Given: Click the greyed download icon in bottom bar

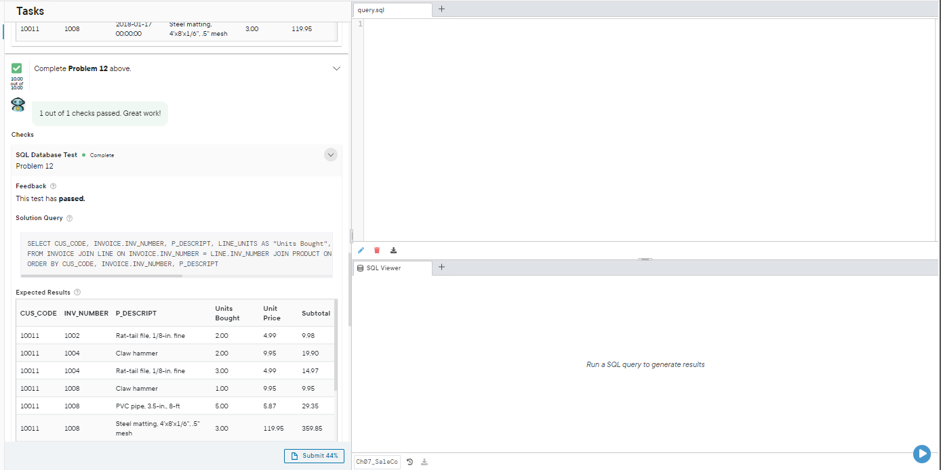Looking at the screenshot, I should click(424, 462).
